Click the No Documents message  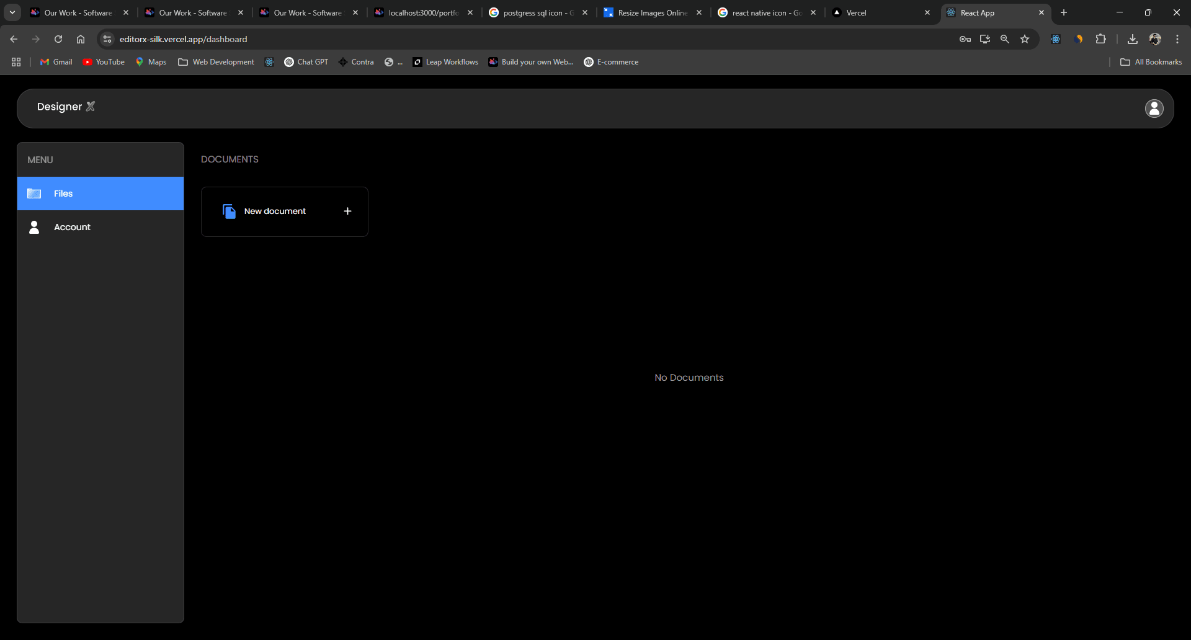point(689,378)
